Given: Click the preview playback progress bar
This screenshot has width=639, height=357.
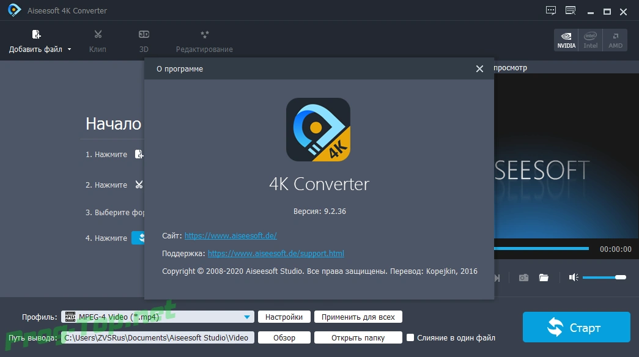Looking at the screenshot, I should [x=542, y=248].
